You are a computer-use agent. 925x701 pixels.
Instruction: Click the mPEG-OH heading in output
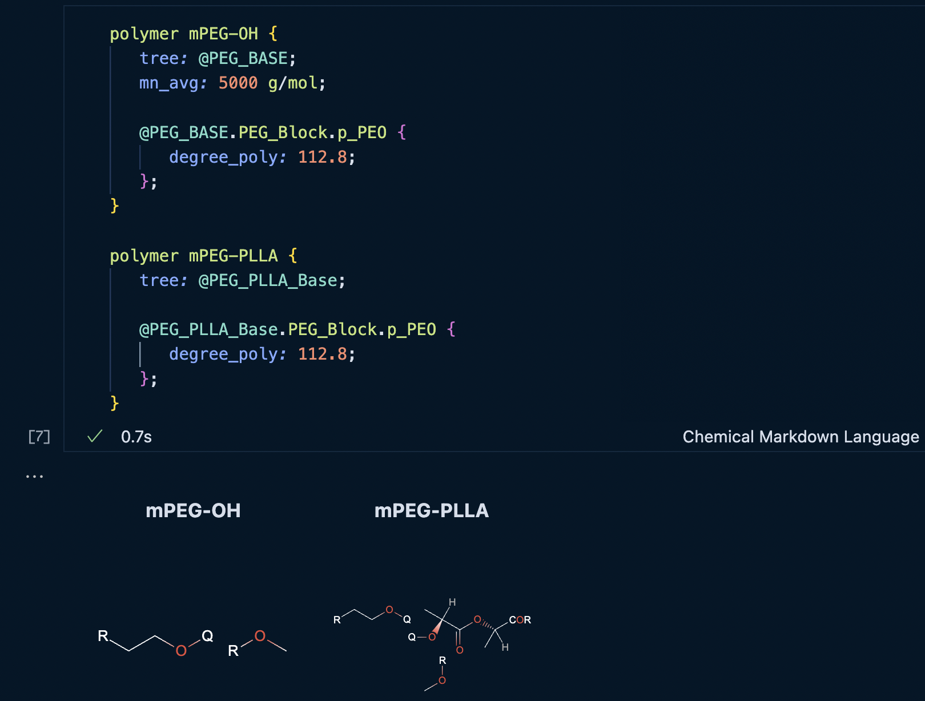click(x=193, y=510)
